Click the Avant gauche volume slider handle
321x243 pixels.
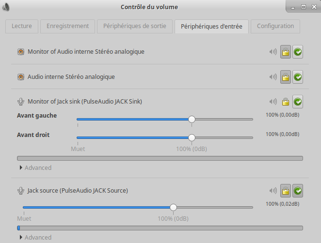point(192,119)
